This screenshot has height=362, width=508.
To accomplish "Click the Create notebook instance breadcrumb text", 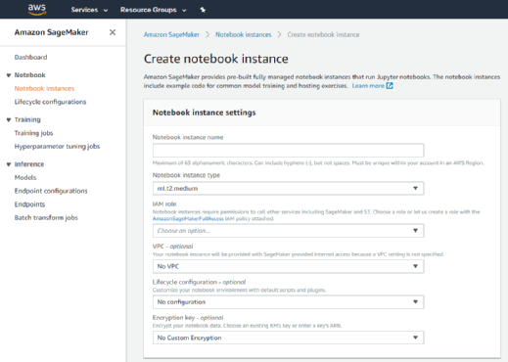I will tap(323, 34).
